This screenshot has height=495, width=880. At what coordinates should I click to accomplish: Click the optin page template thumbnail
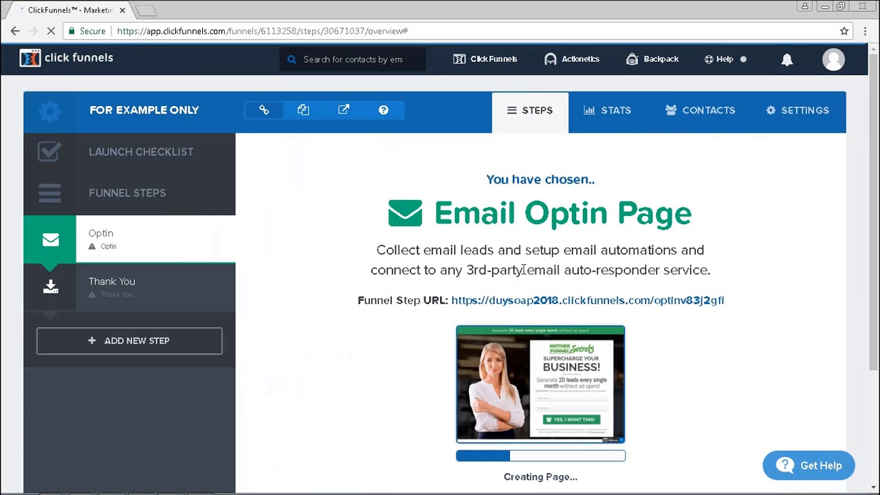pos(540,384)
